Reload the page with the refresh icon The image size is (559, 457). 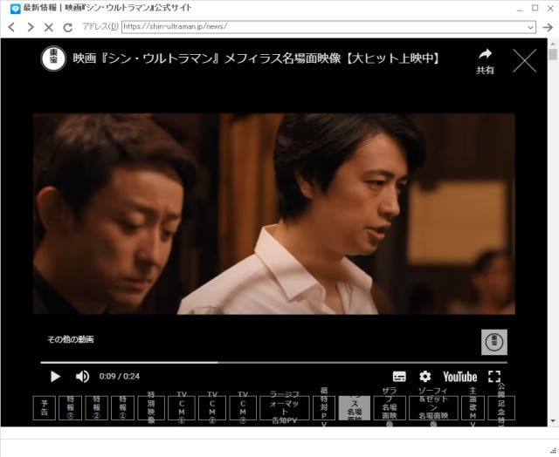pos(68,27)
